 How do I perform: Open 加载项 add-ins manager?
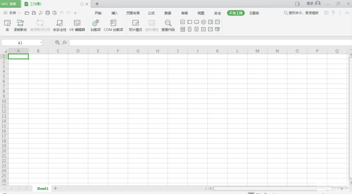tap(96, 26)
